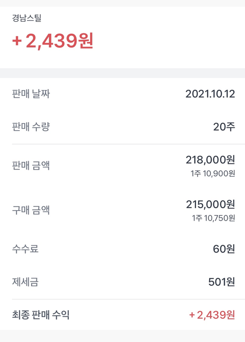The height and width of the screenshot is (342, 245).
Task: Tap the 최종 판매 수익 label
Action: click(x=41, y=315)
